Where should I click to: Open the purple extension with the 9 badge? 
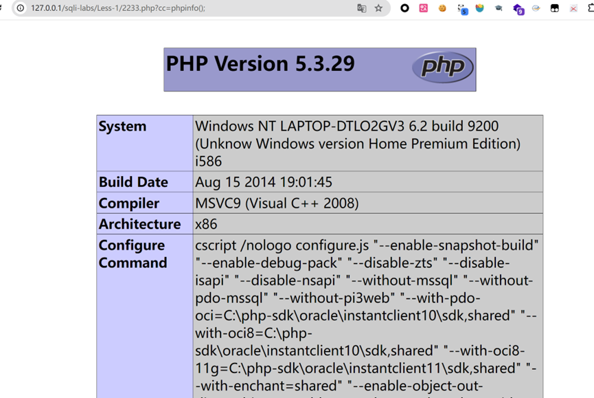pyautogui.click(x=518, y=9)
